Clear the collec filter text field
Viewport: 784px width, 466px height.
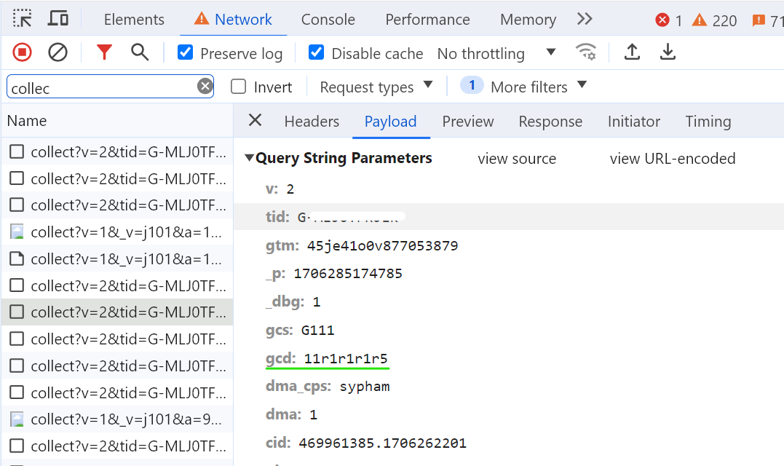point(205,87)
